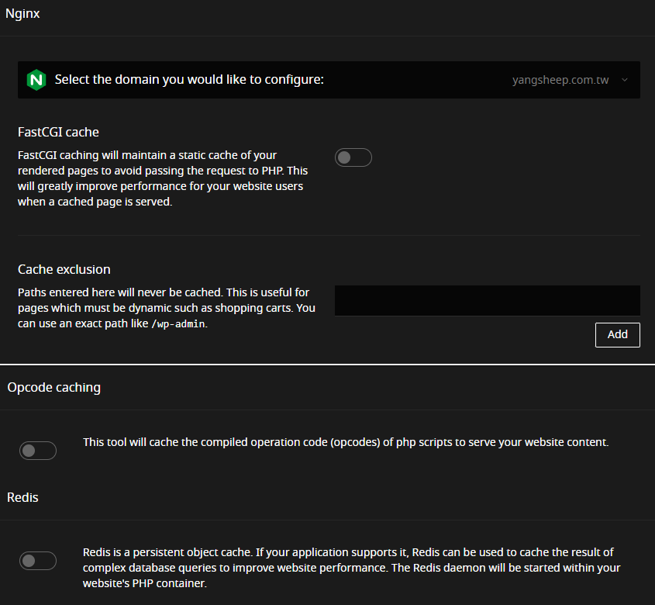Click the Opcode tool description text
655x605 pixels.
[x=345, y=442]
